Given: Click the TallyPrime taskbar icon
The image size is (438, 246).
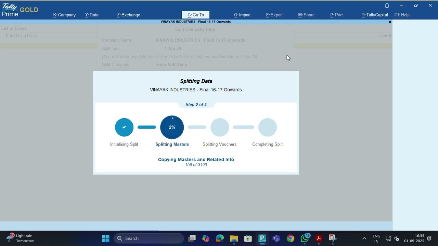Looking at the screenshot, I should 262,238.
